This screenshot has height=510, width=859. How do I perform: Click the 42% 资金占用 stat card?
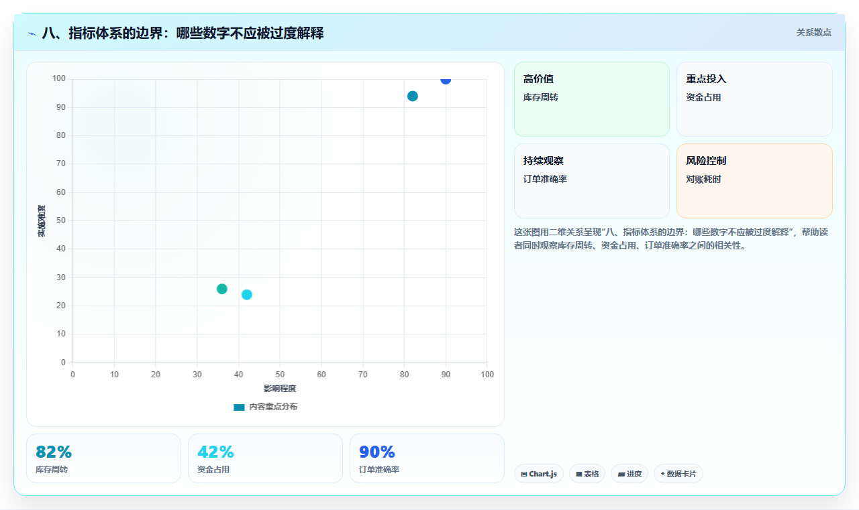pyautogui.click(x=265, y=458)
